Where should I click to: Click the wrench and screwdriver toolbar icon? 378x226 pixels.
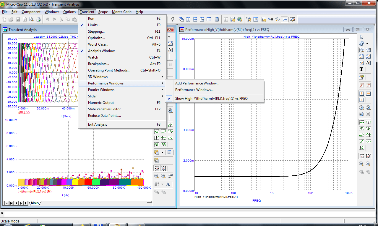[x=278, y=20]
